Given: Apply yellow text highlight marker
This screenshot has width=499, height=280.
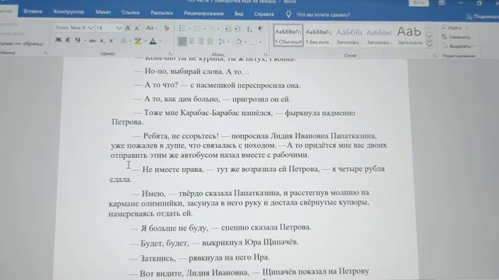Looking at the screenshot, I should 138,41.
